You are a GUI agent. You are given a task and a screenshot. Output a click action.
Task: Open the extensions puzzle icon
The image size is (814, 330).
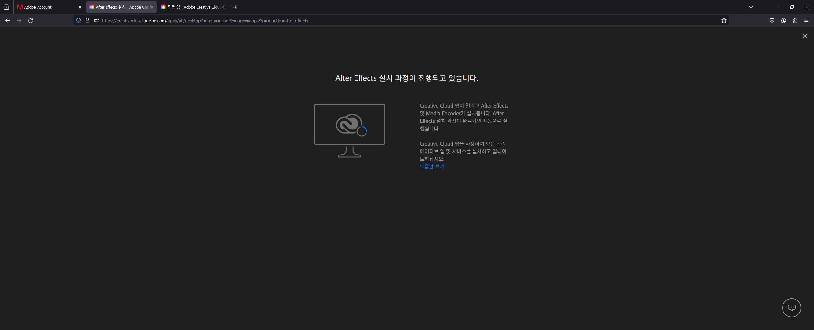(795, 21)
